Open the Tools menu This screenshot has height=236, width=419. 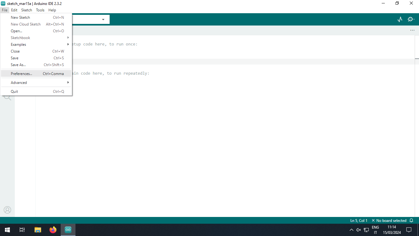(40, 10)
